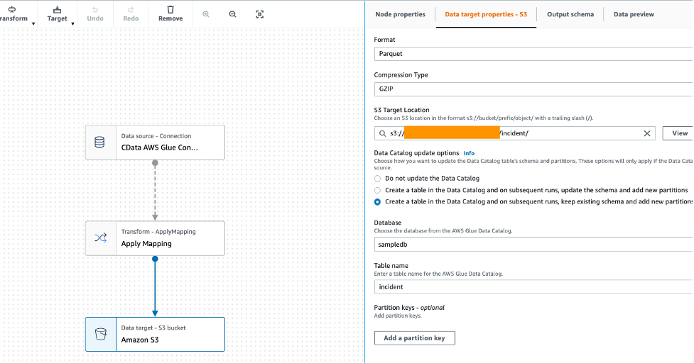
Task: Select keep existing schema and add partitions option
Action: [x=377, y=202]
